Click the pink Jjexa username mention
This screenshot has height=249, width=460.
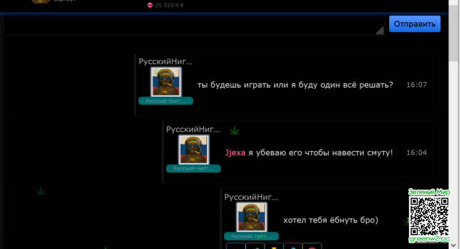(235, 152)
